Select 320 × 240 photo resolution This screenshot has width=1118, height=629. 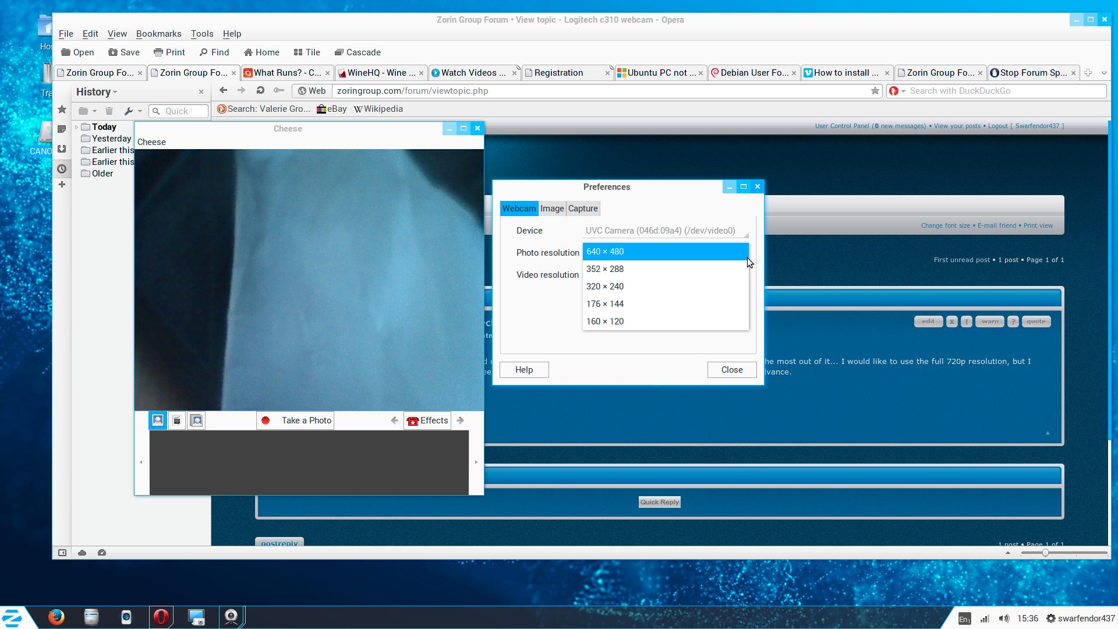(666, 287)
